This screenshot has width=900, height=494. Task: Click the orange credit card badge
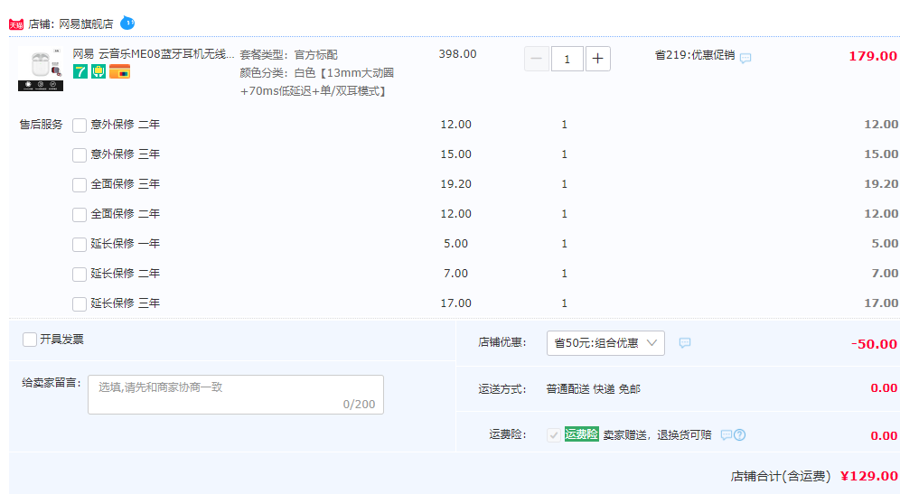[119, 71]
